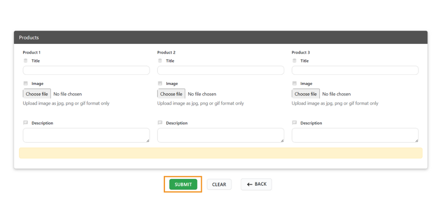This screenshot has height=219, width=439.
Task: Focus the Product 1 Title text field
Action: (86, 71)
